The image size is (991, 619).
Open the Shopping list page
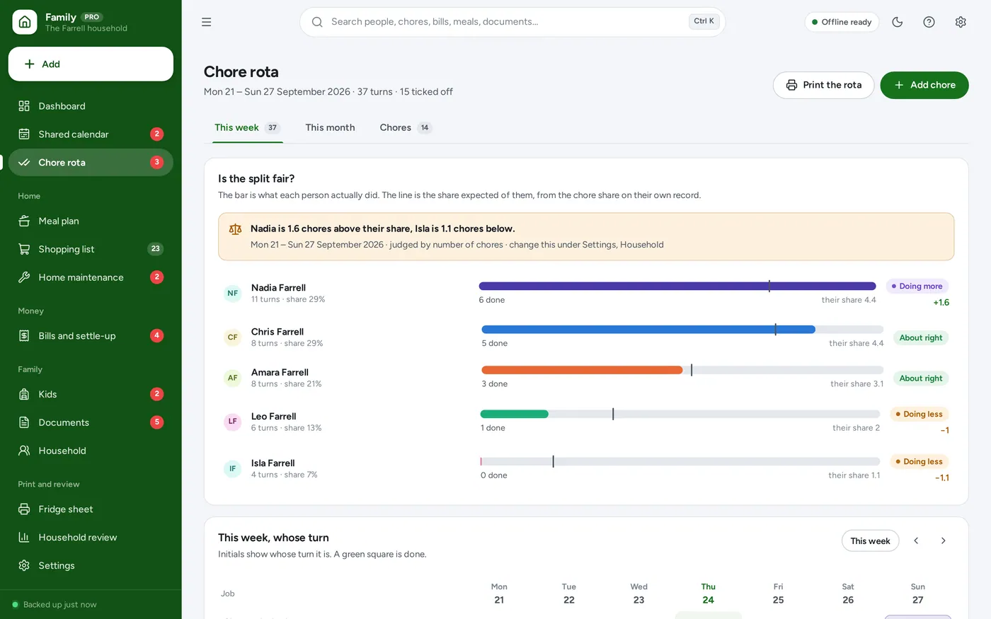(91, 249)
